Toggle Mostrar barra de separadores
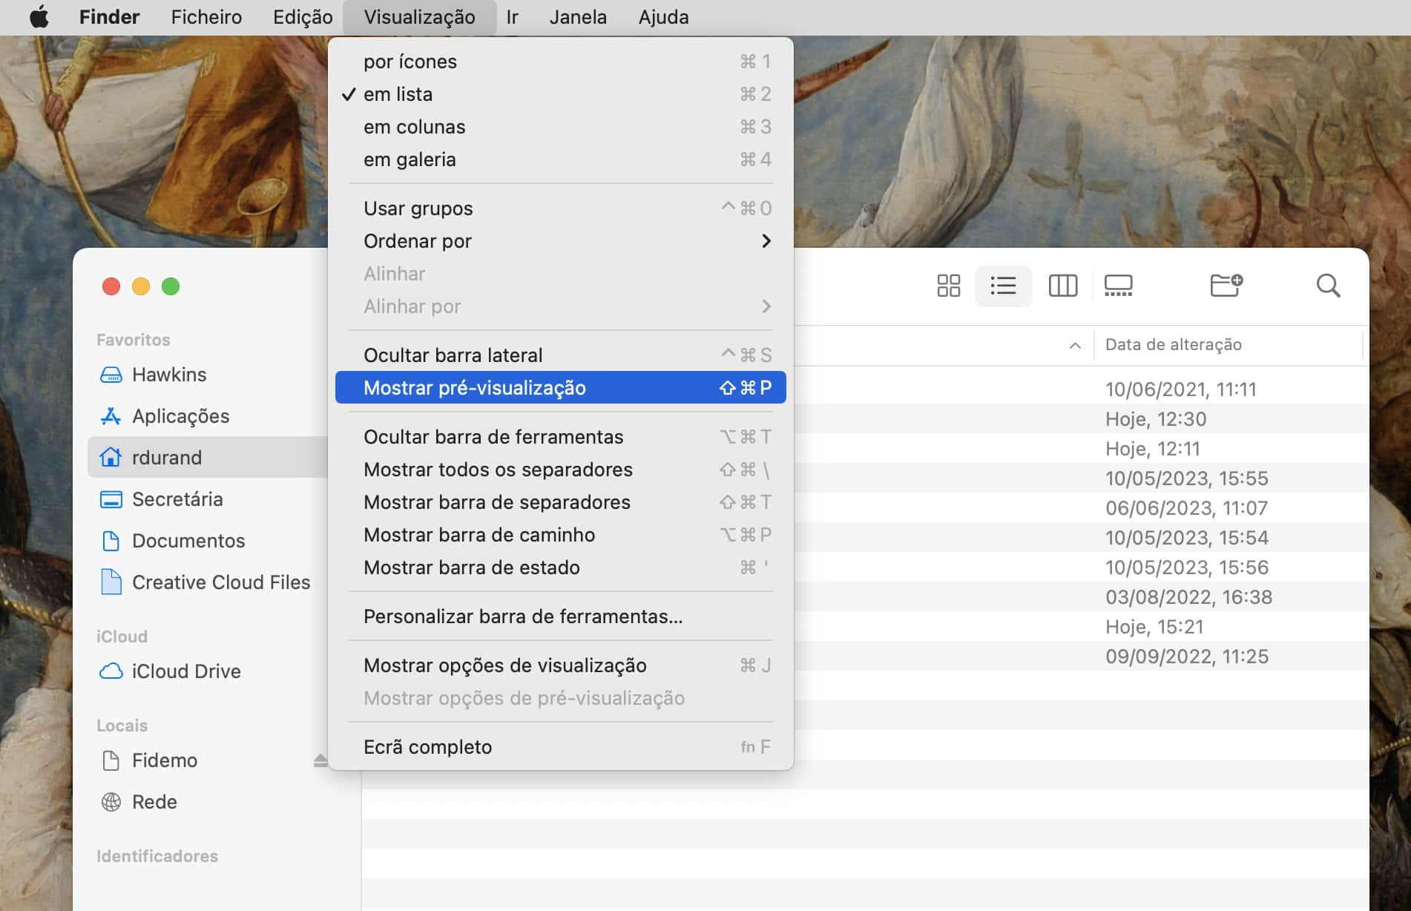Viewport: 1411px width, 911px height. pos(560,502)
